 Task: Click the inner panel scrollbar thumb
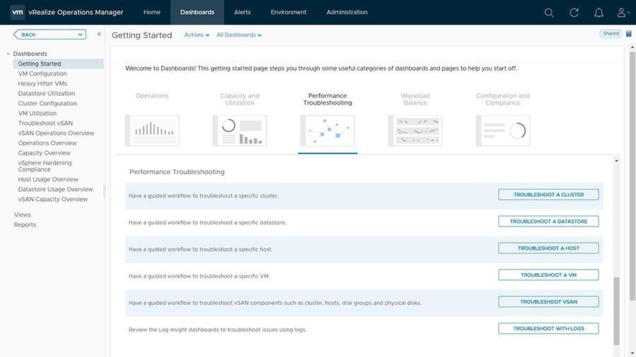[x=616, y=311]
